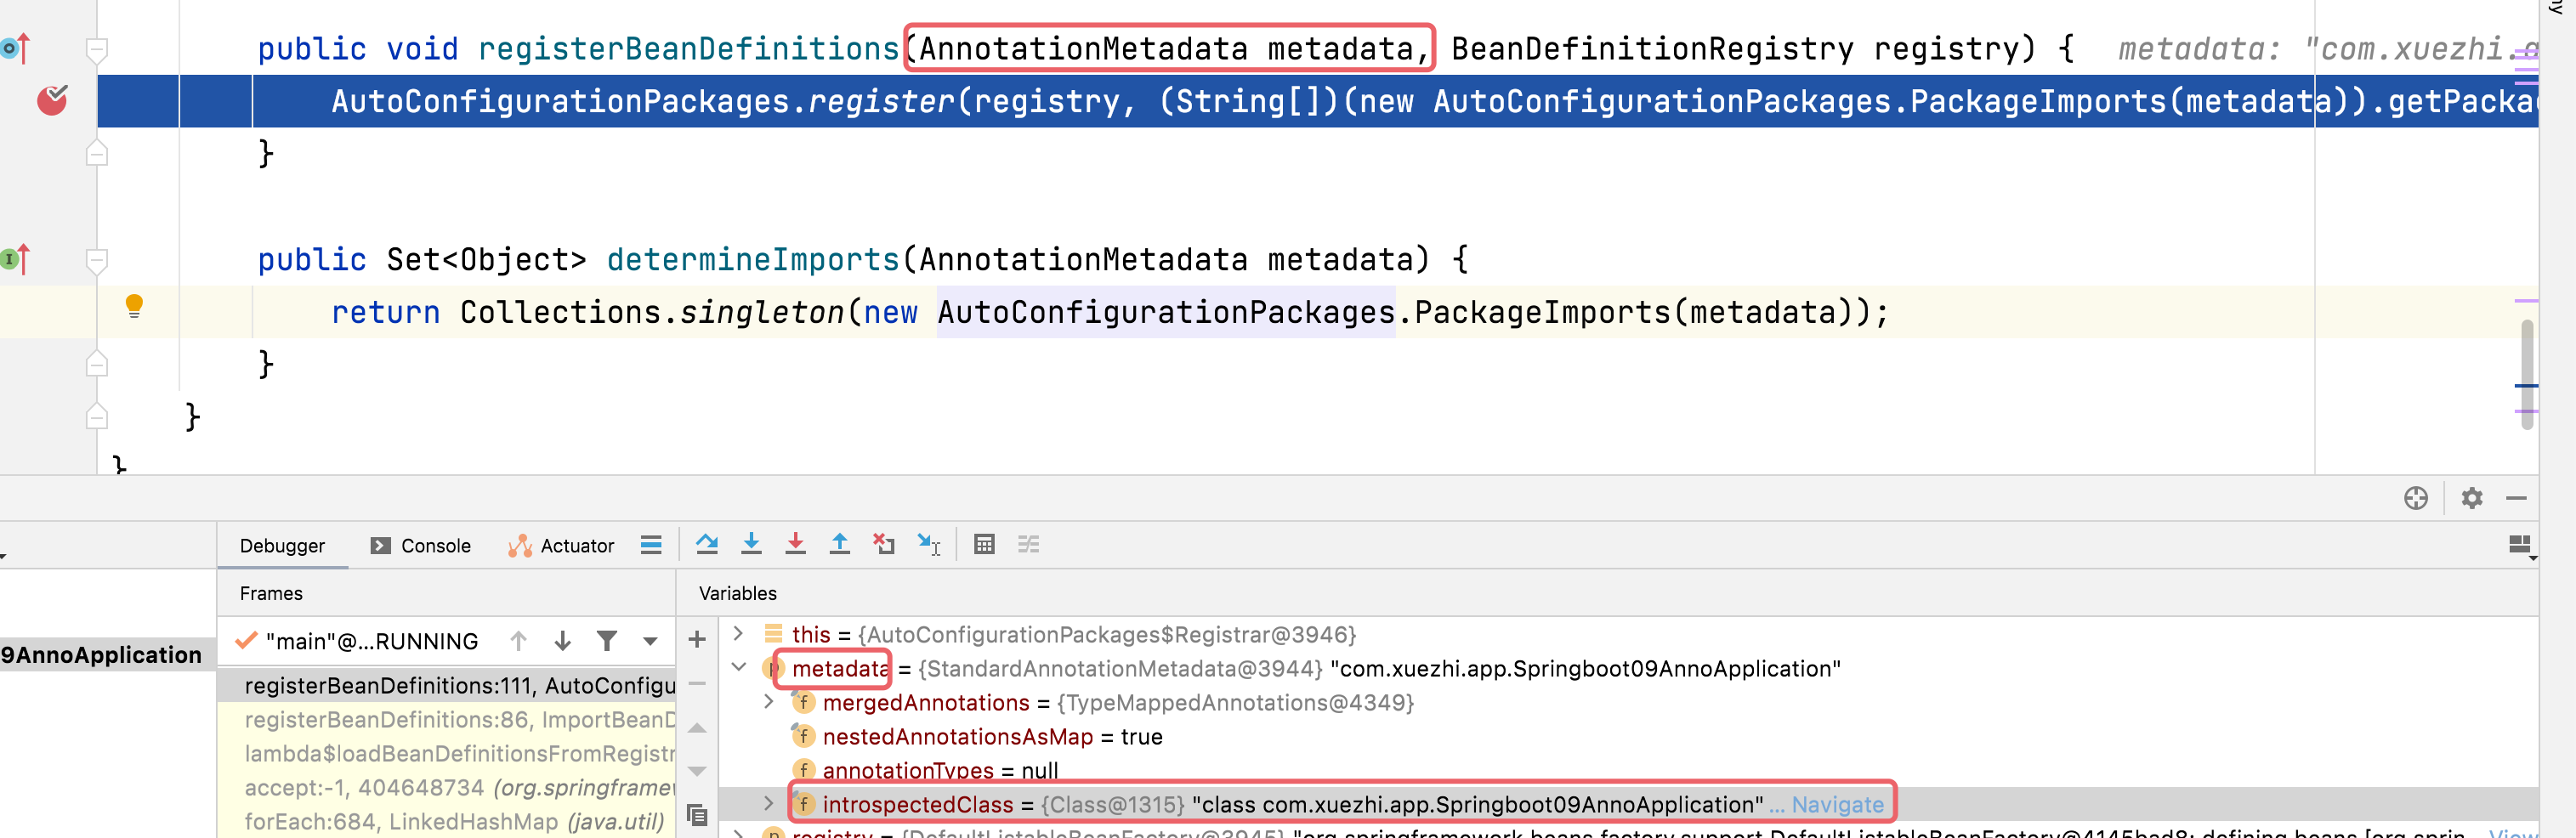Screen dimensions: 2576x838
Task: Toggle the red breakpoint on the register line
Action: (52, 100)
